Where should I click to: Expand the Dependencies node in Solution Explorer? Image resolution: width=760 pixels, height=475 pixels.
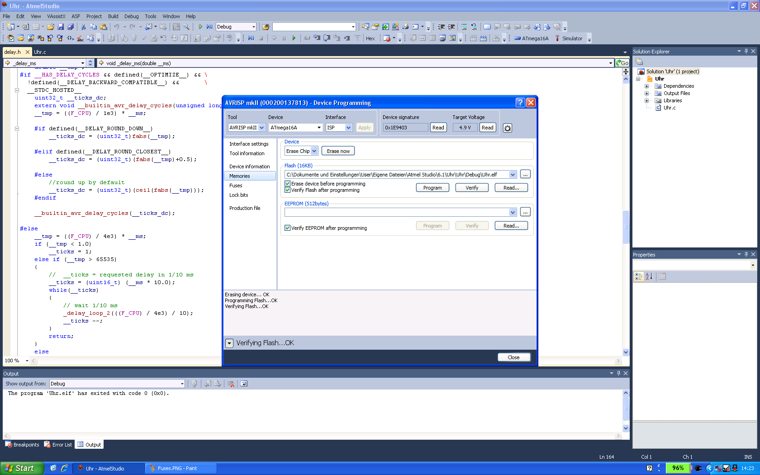[646, 86]
